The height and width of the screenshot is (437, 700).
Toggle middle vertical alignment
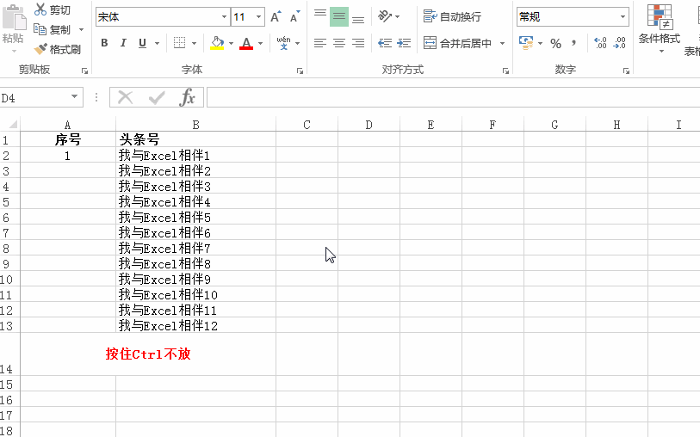pyautogui.click(x=339, y=16)
